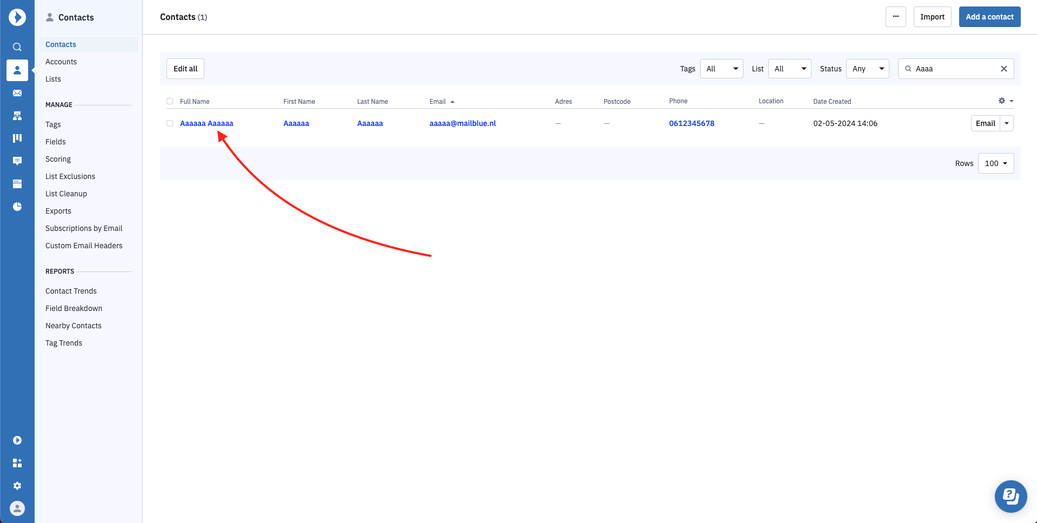Open List Cleanup menu item
This screenshot has width=1037, height=523.
[x=66, y=194]
